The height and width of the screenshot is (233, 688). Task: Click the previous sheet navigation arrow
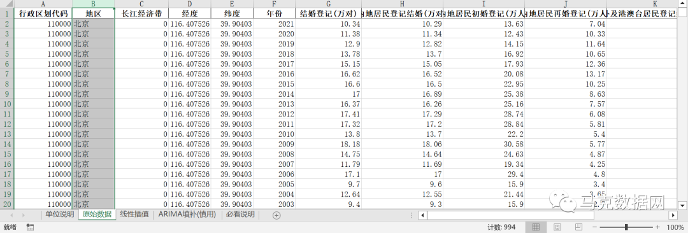(11, 215)
